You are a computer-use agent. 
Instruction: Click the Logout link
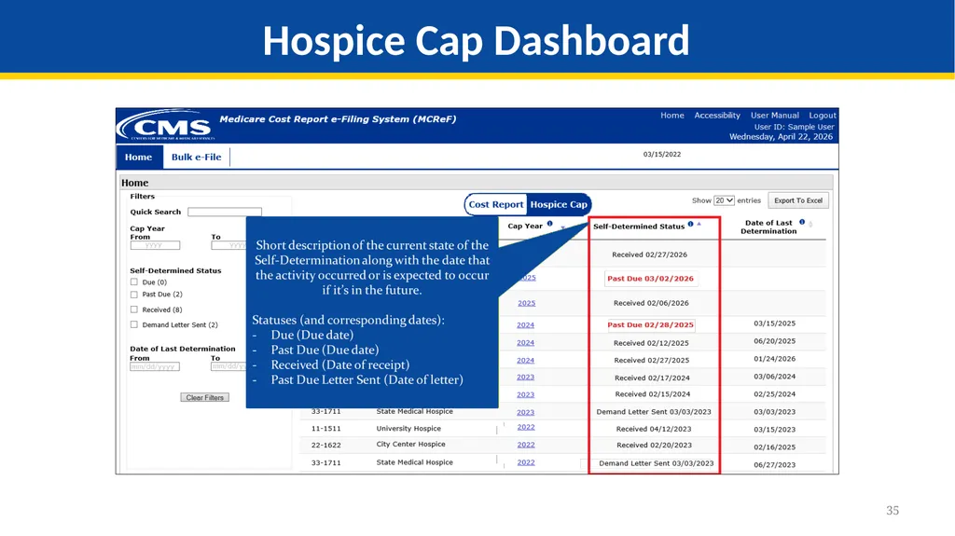pyautogui.click(x=823, y=115)
